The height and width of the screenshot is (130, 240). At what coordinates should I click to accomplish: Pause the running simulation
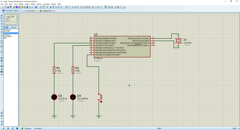[x=13, y=128]
